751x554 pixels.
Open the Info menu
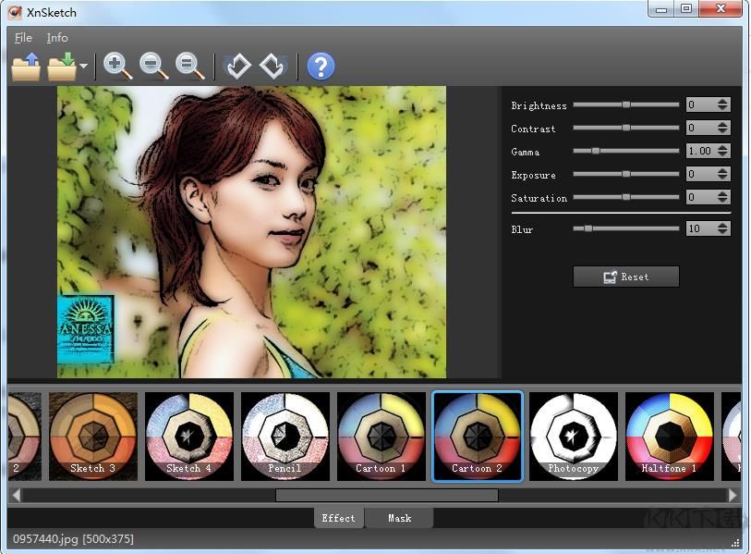point(57,38)
